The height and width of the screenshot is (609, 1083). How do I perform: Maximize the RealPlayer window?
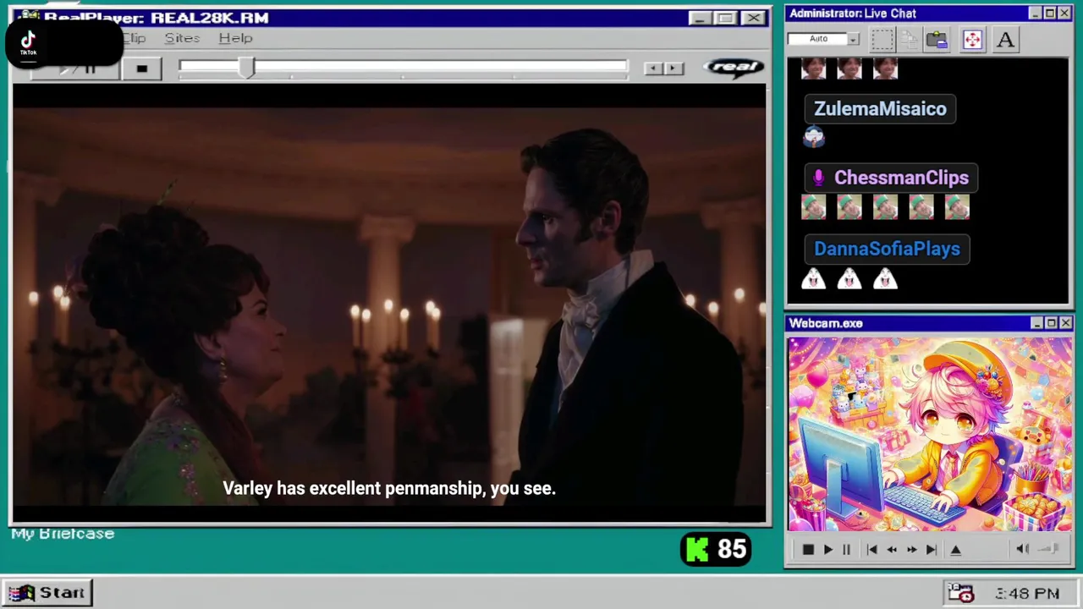(726, 18)
